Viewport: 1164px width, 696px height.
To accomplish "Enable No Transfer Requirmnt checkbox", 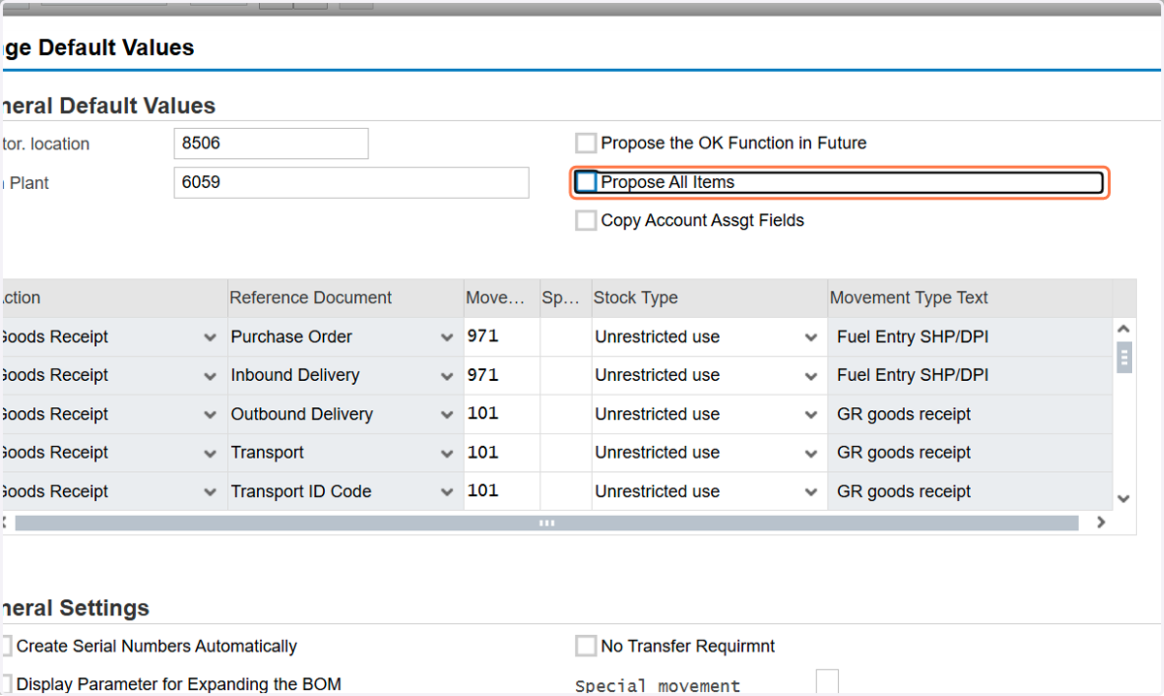I will [586, 647].
